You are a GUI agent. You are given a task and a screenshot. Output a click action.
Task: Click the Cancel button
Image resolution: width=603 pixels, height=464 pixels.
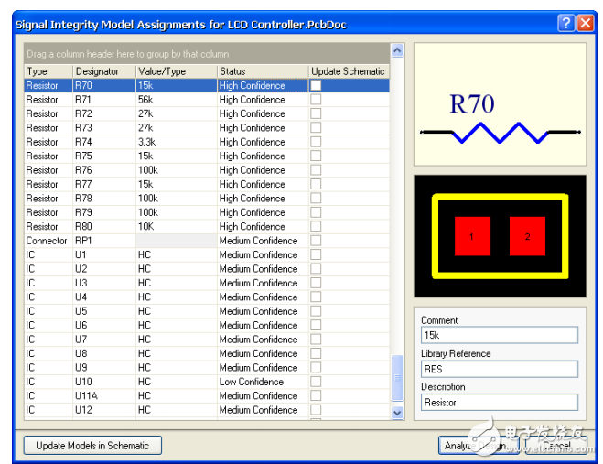(556, 446)
